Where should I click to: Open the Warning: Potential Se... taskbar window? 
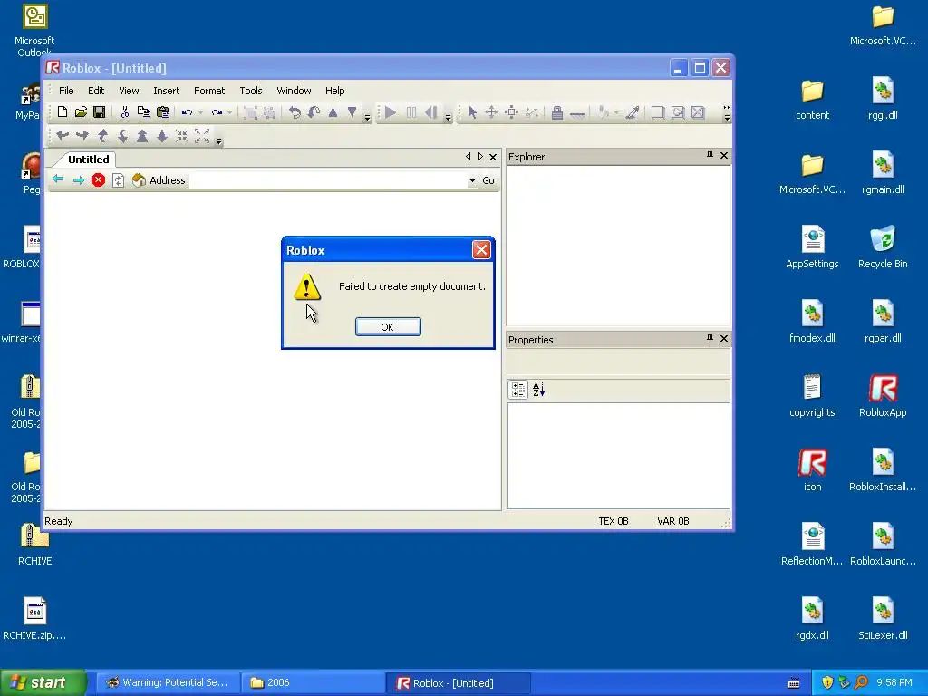(x=168, y=682)
